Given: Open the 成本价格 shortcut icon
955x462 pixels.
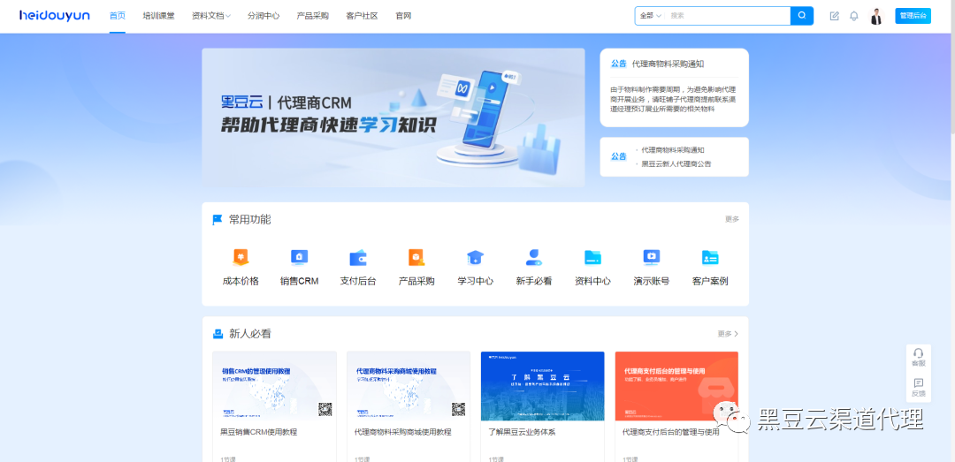Looking at the screenshot, I should pyautogui.click(x=241, y=257).
